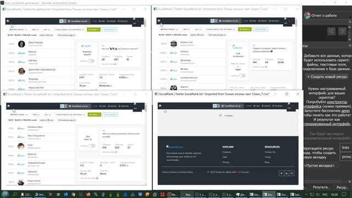Click the Отчет о работе chart icon
Viewport: 352px width, 198px height.
[x=307, y=15]
